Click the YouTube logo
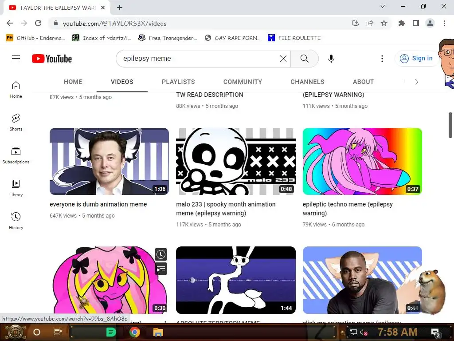 [x=52, y=59]
